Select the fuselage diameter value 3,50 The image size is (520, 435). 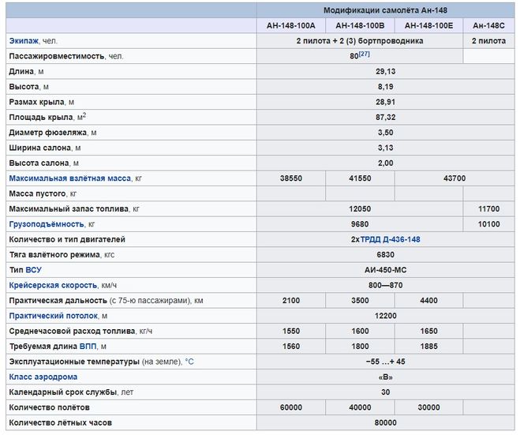(385, 133)
